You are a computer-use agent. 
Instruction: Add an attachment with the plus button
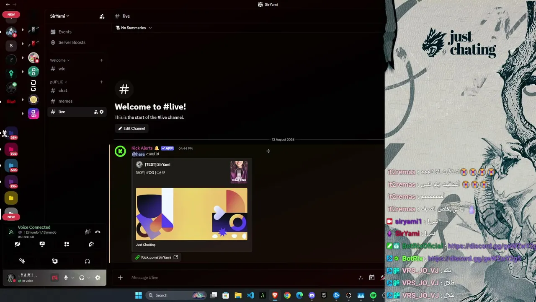120,278
